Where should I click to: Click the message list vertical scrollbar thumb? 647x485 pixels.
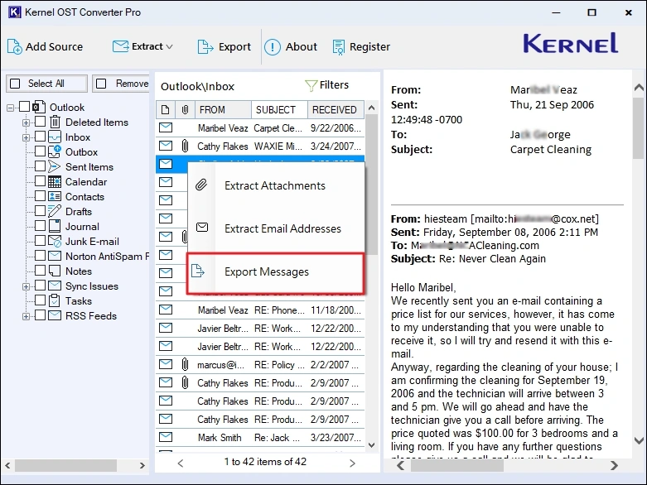coord(371,185)
